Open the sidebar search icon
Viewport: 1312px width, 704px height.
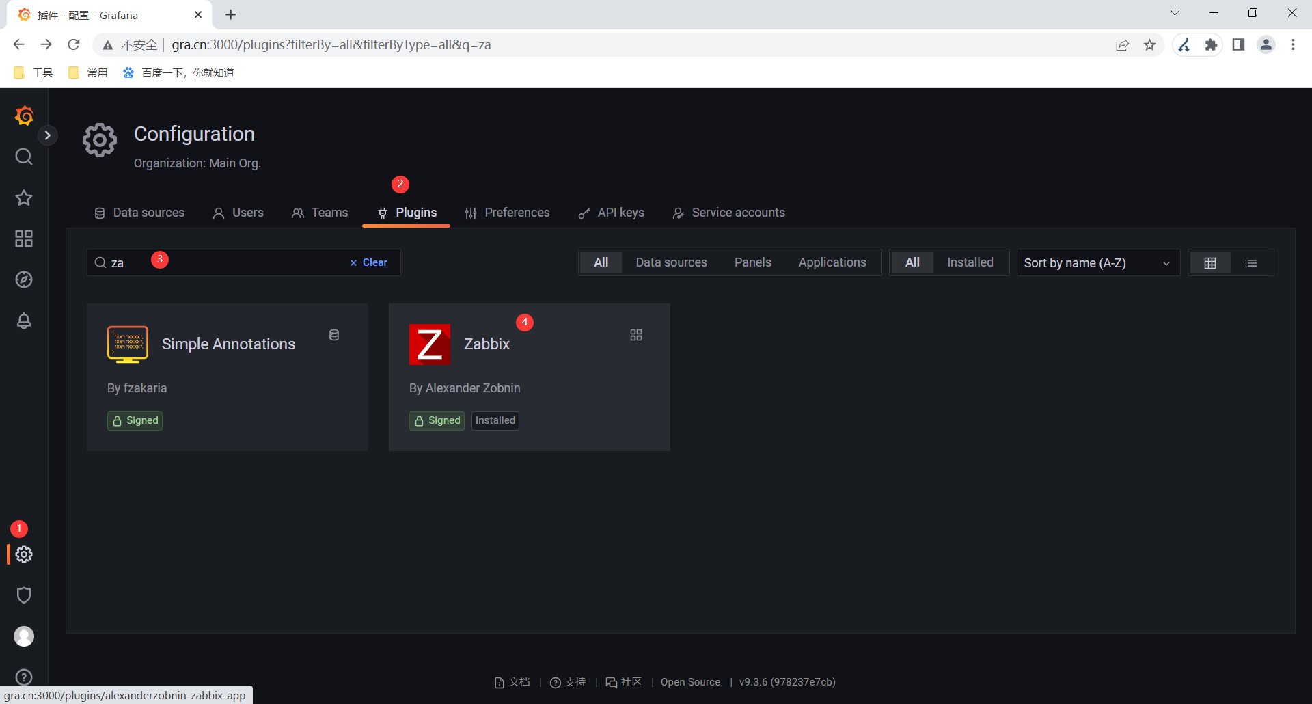[x=24, y=157]
